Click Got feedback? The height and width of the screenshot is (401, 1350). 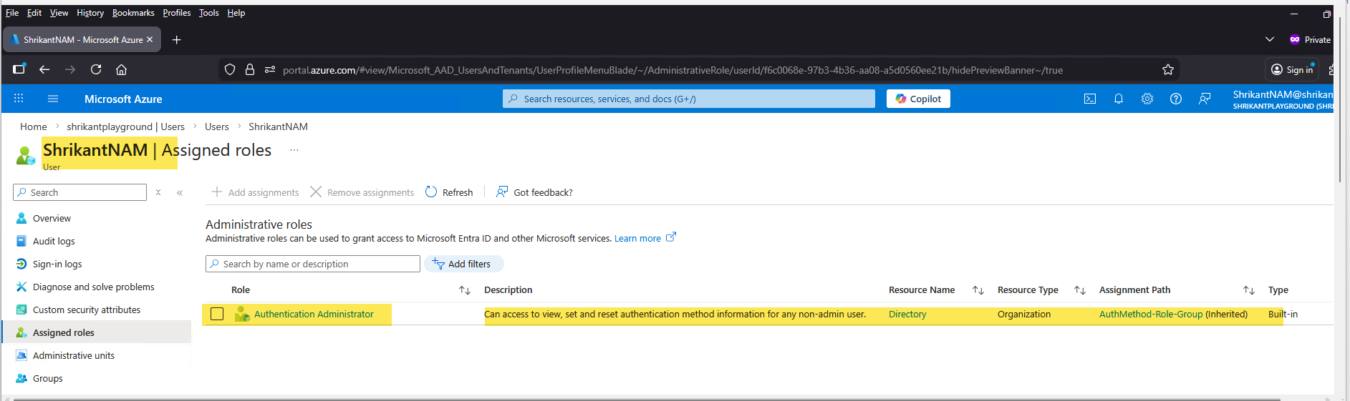pos(534,192)
